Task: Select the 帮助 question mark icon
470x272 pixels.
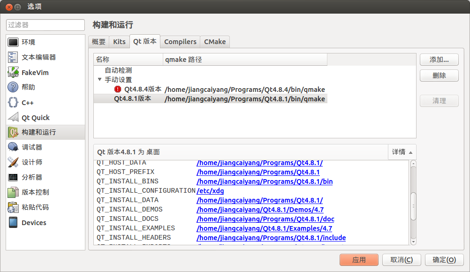Action: [x=13, y=87]
